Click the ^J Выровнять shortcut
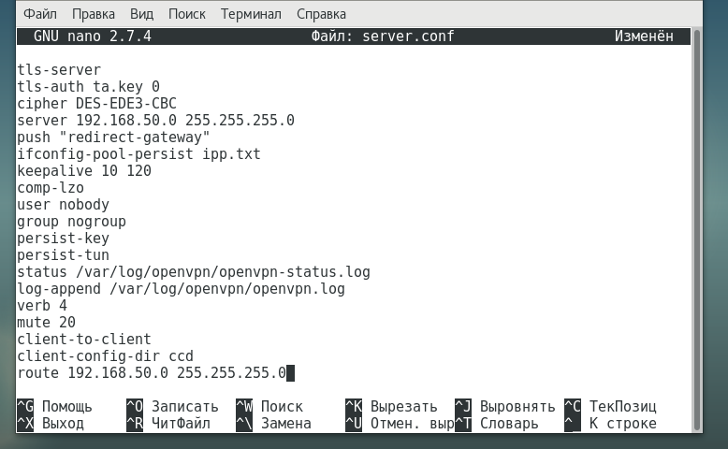Viewport: 728px width, 449px height. coord(505,406)
